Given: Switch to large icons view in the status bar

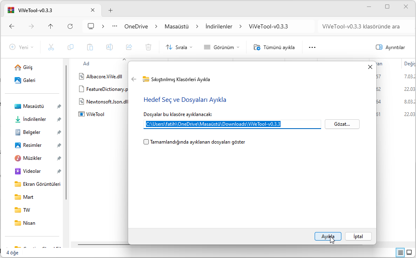Looking at the screenshot, I should click(x=409, y=252).
